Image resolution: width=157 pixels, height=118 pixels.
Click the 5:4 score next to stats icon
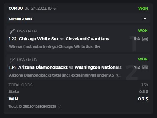click(137, 39)
